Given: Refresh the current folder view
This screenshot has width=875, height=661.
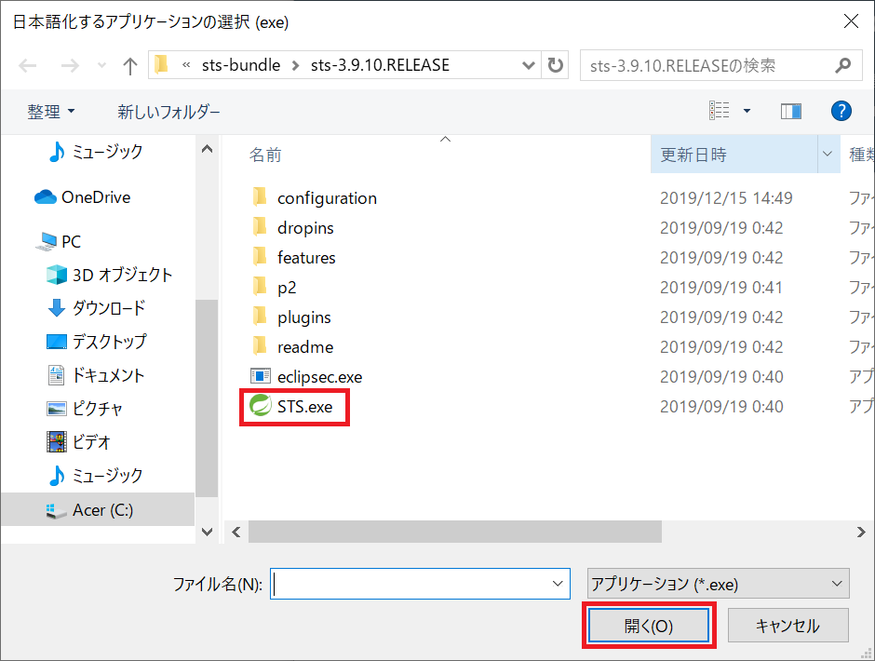Looking at the screenshot, I should pos(555,65).
